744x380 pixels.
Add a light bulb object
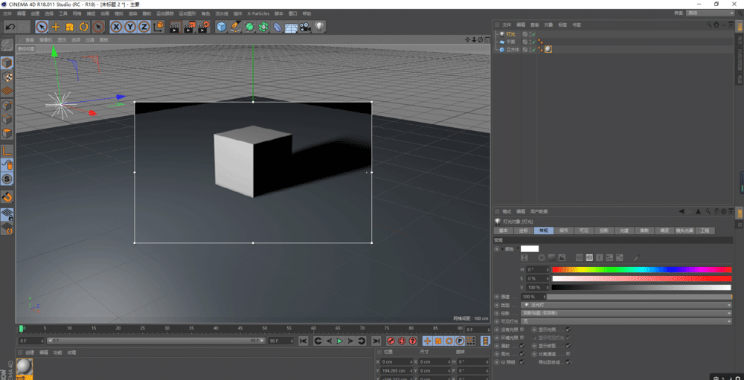pyautogui.click(x=319, y=27)
